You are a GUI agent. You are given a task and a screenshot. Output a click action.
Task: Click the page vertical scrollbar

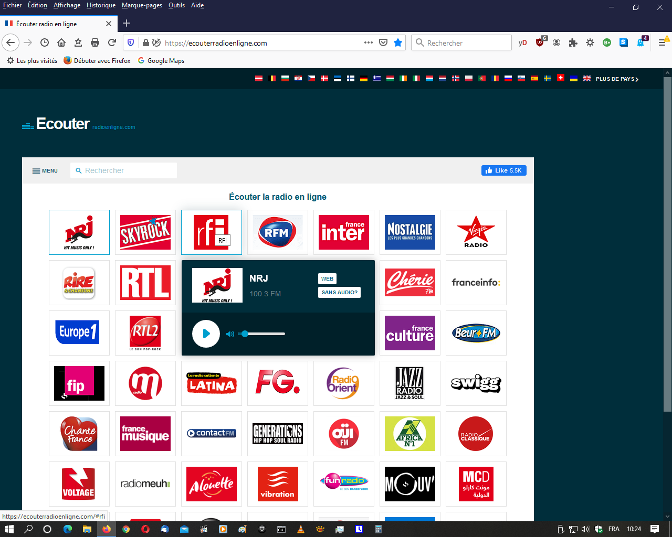(667, 245)
